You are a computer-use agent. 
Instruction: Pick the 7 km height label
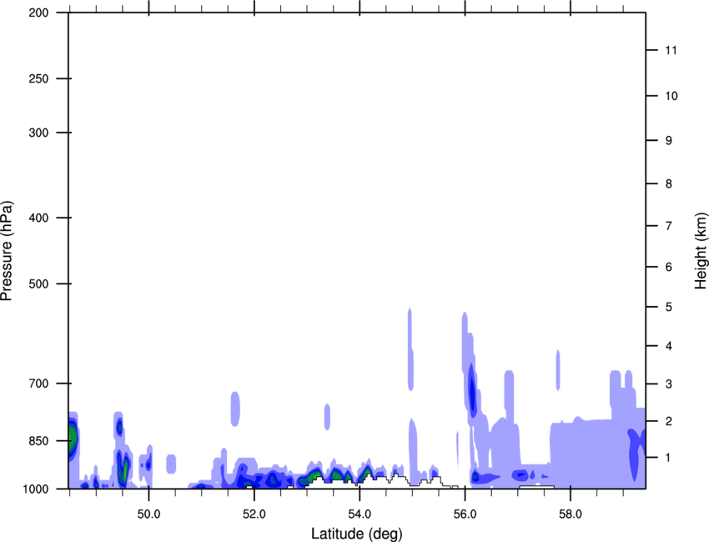(x=668, y=226)
